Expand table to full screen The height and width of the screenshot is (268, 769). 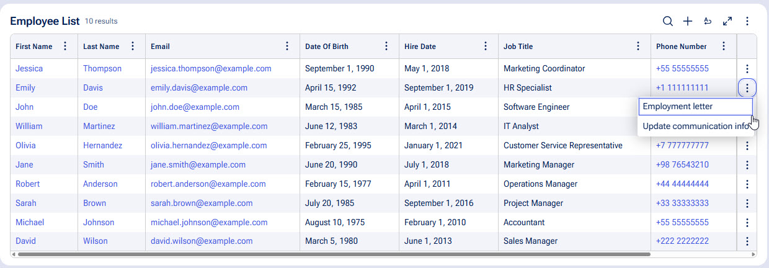727,21
